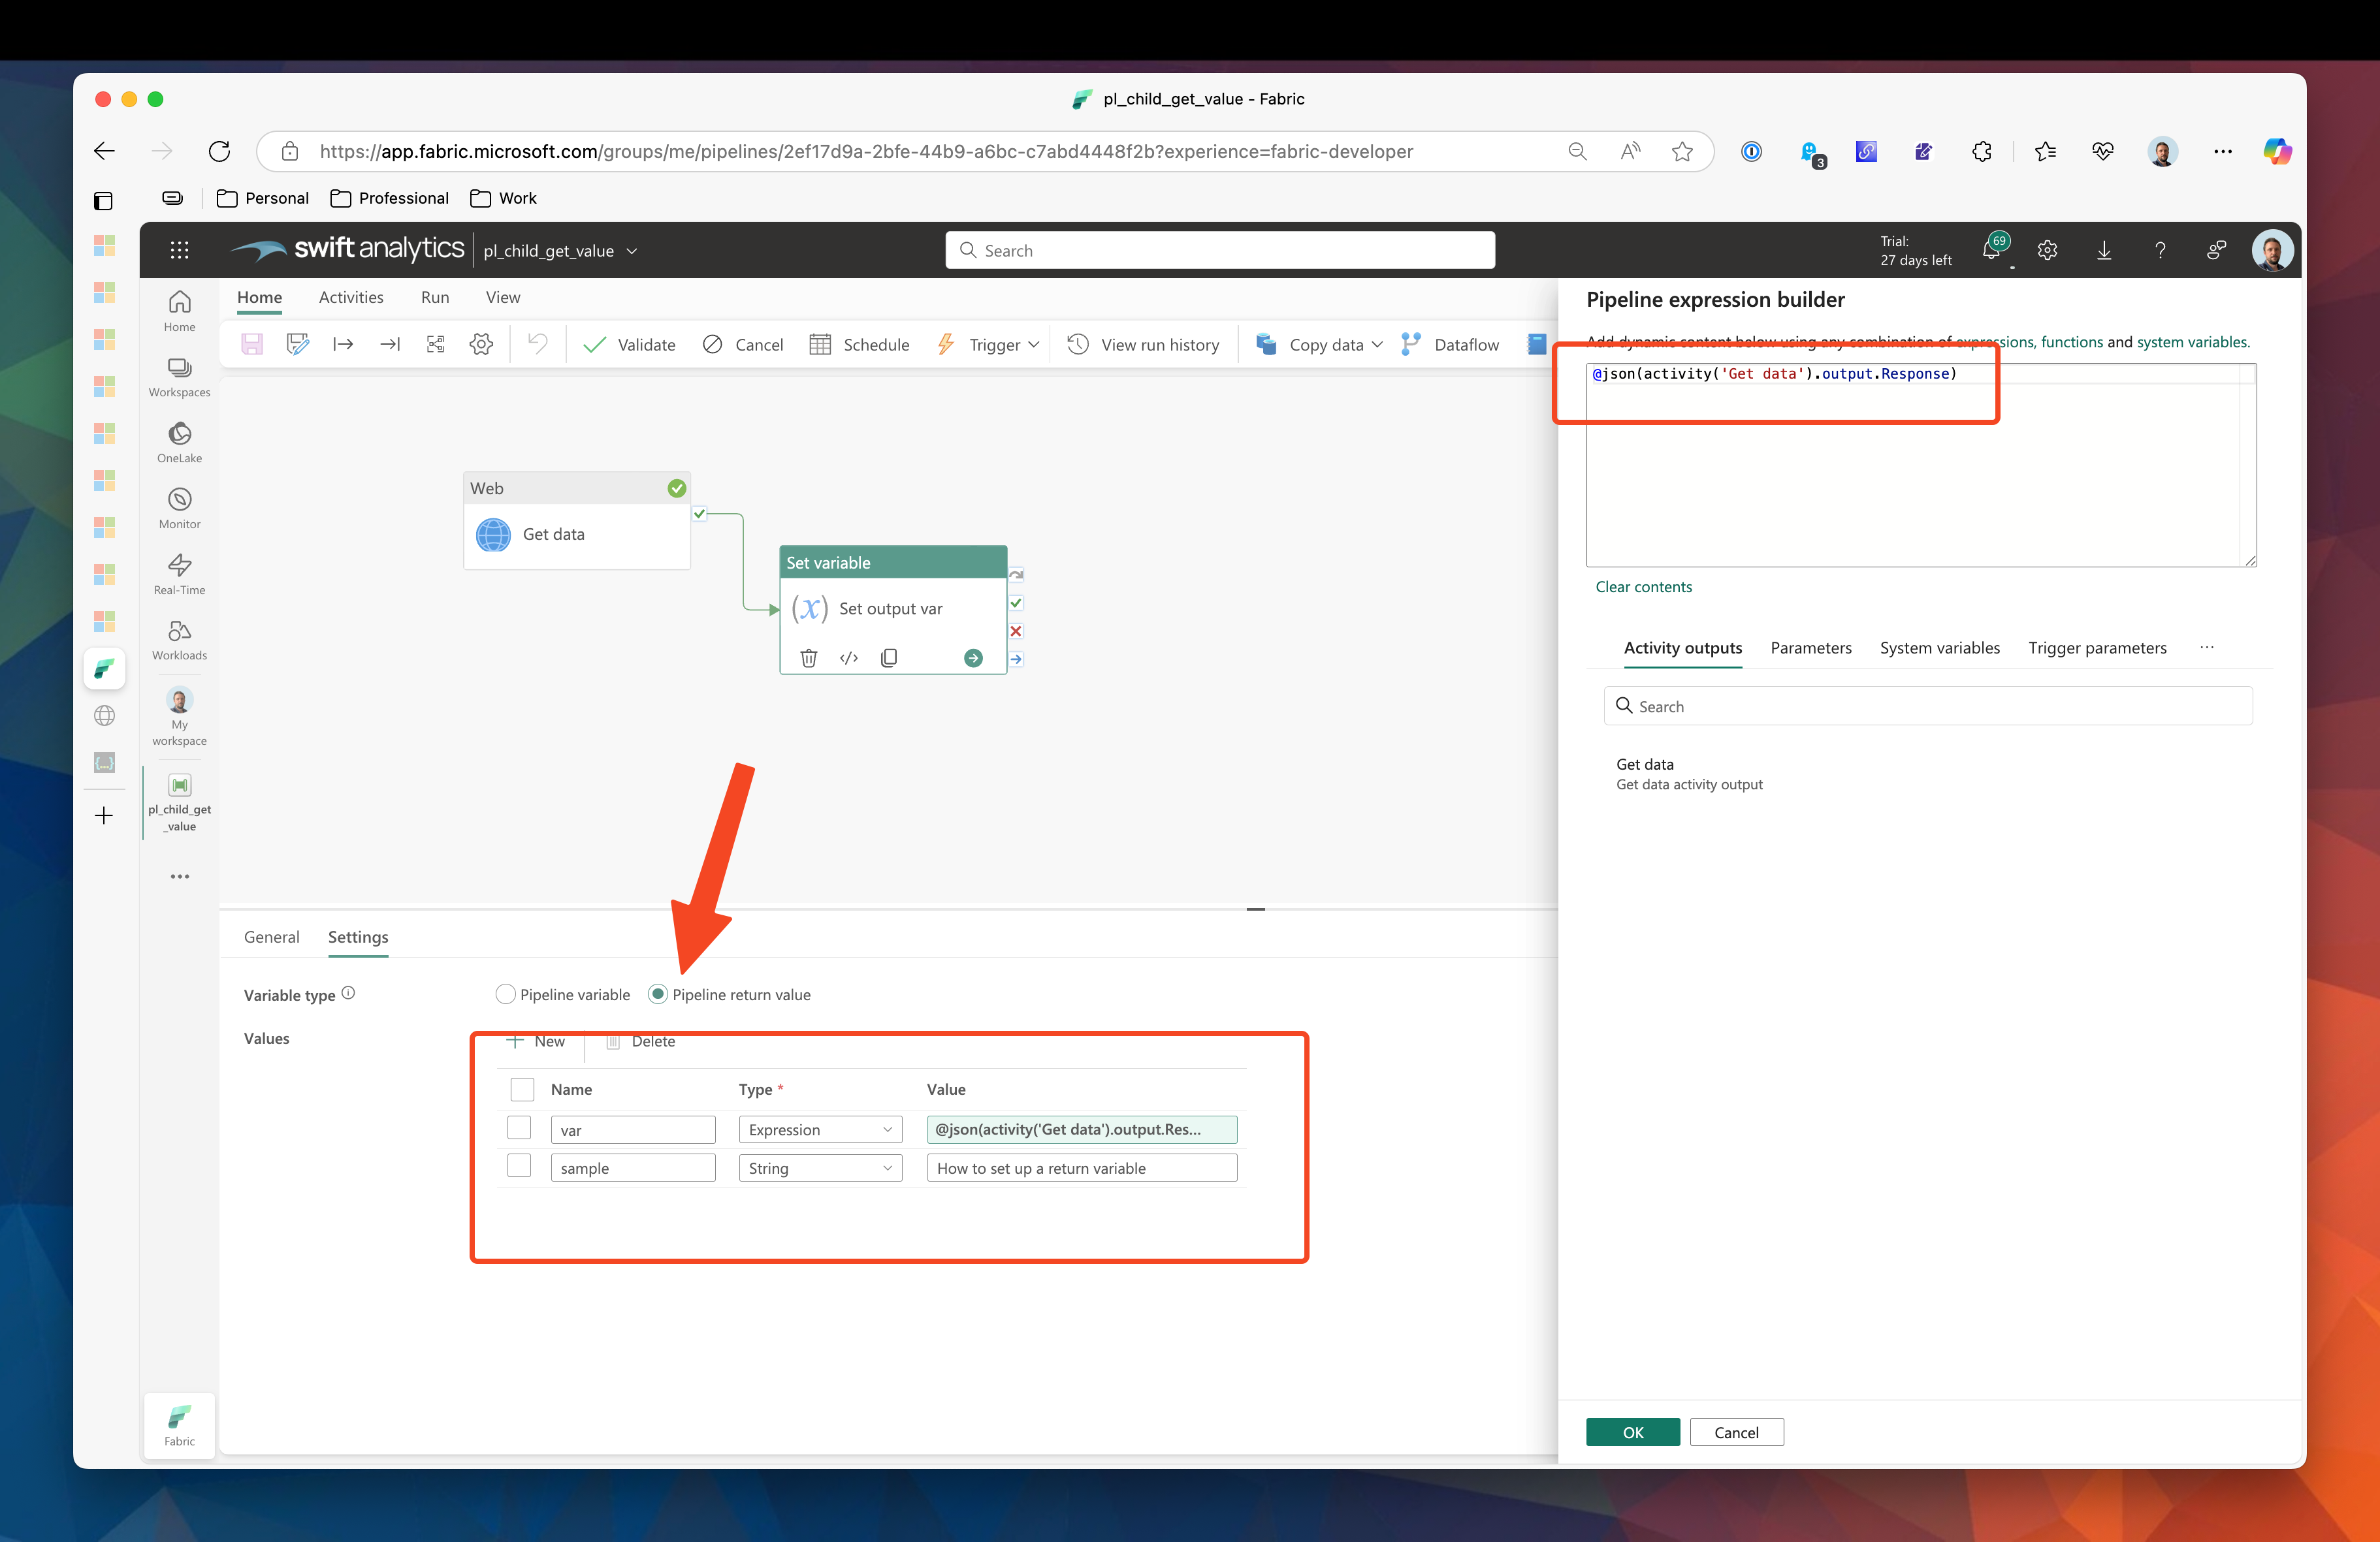Open the System variables tab
The width and height of the screenshot is (2380, 1542).
pos(1939,648)
